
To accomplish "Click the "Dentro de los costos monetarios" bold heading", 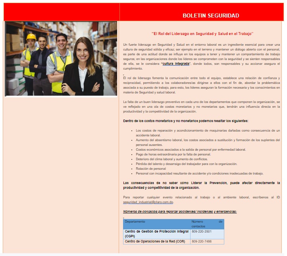I will [186, 120].
